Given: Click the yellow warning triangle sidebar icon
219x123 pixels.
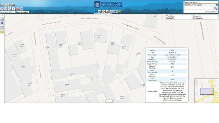Looking at the screenshot, I should [x=2, y=32].
